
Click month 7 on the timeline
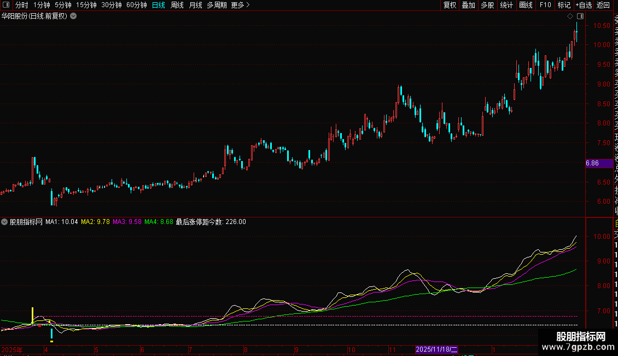[190, 349]
